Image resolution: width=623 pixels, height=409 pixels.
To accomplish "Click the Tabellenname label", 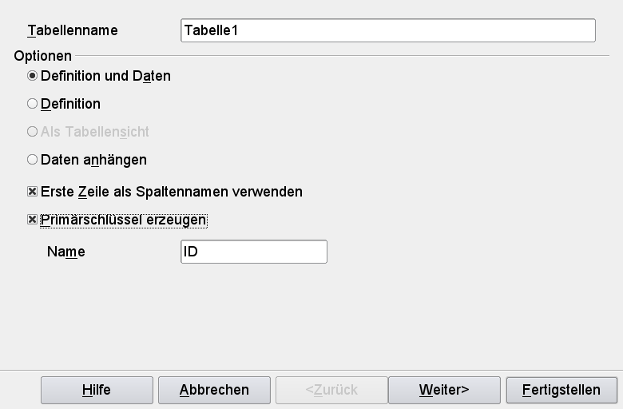I will [73, 31].
